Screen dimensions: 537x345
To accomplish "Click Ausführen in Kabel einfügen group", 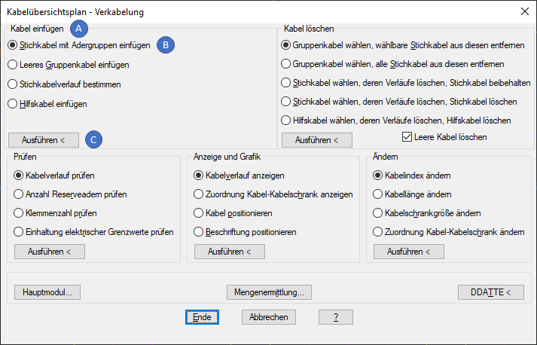I will 44,140.
